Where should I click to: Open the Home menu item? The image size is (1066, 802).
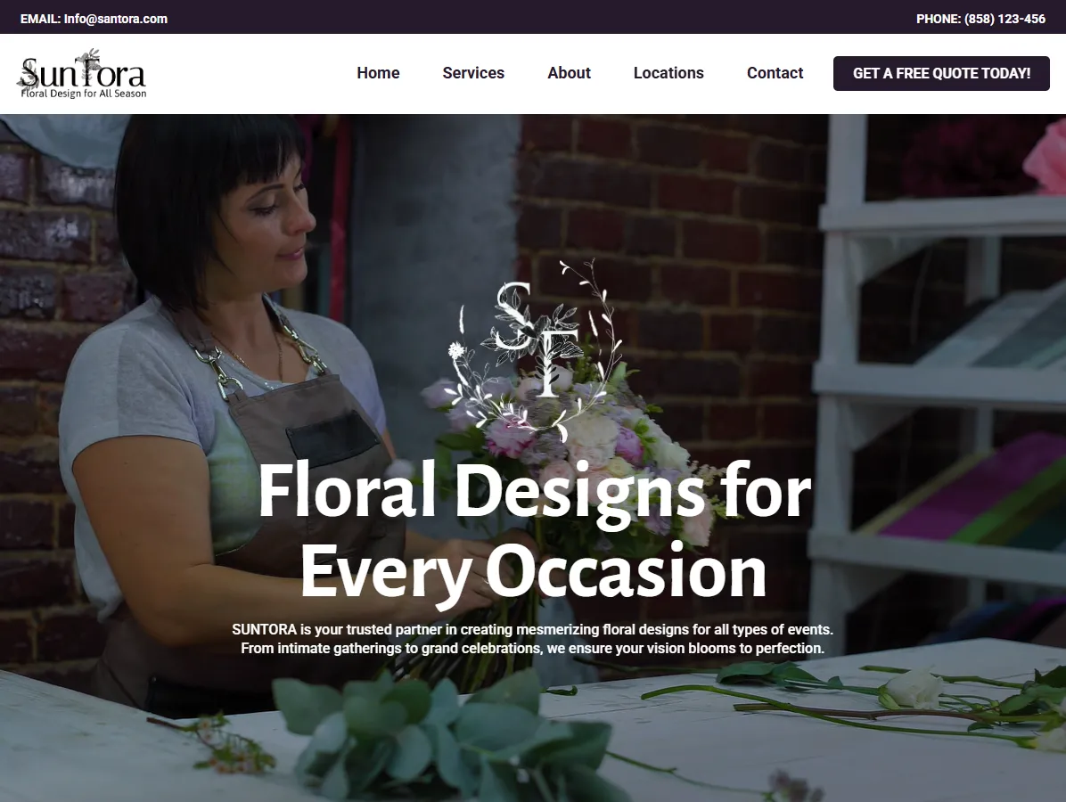(x=378, y=73)
